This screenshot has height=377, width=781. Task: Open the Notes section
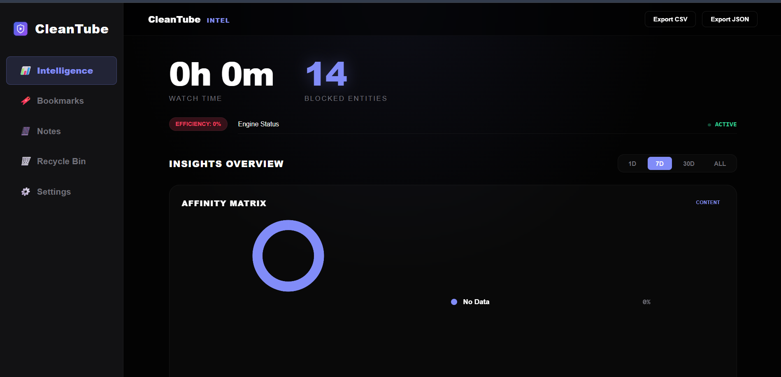(x=61, y=131)
